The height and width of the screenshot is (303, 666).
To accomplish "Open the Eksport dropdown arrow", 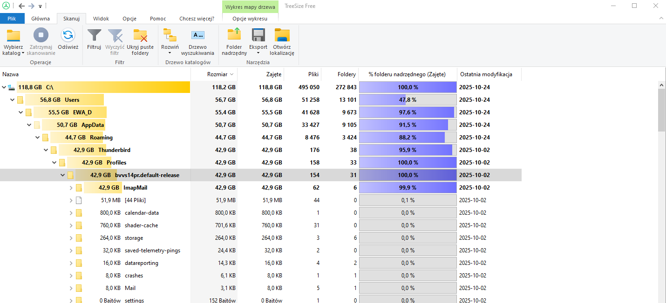I will click(x=258, y=53).
